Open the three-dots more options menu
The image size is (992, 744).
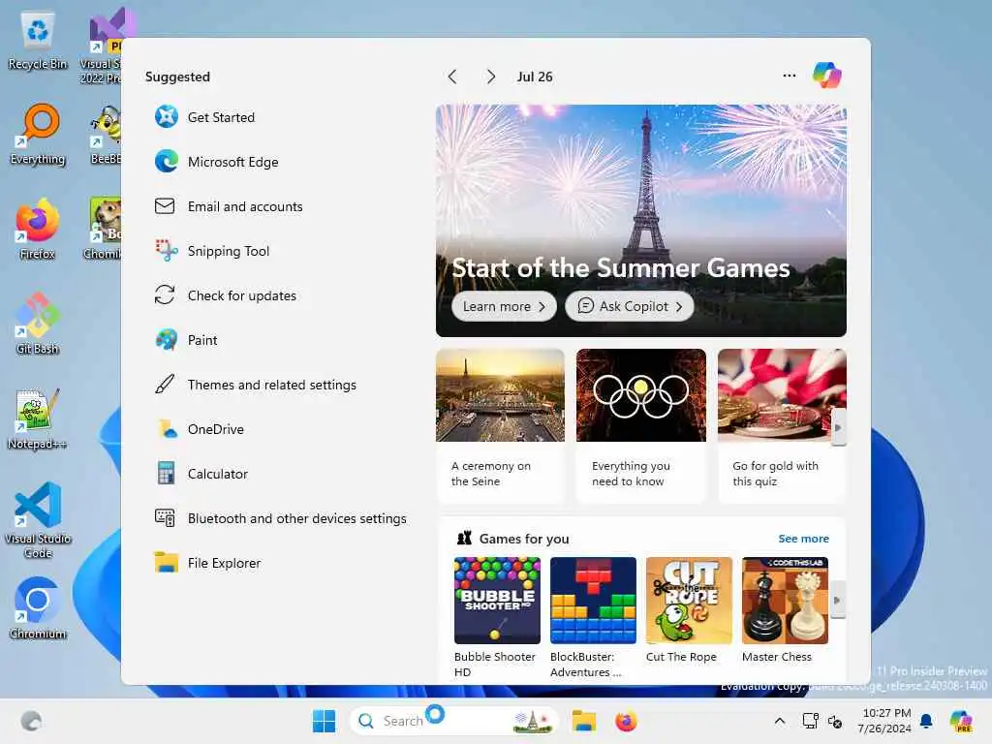pyautogui.click(x=789, y=76)
